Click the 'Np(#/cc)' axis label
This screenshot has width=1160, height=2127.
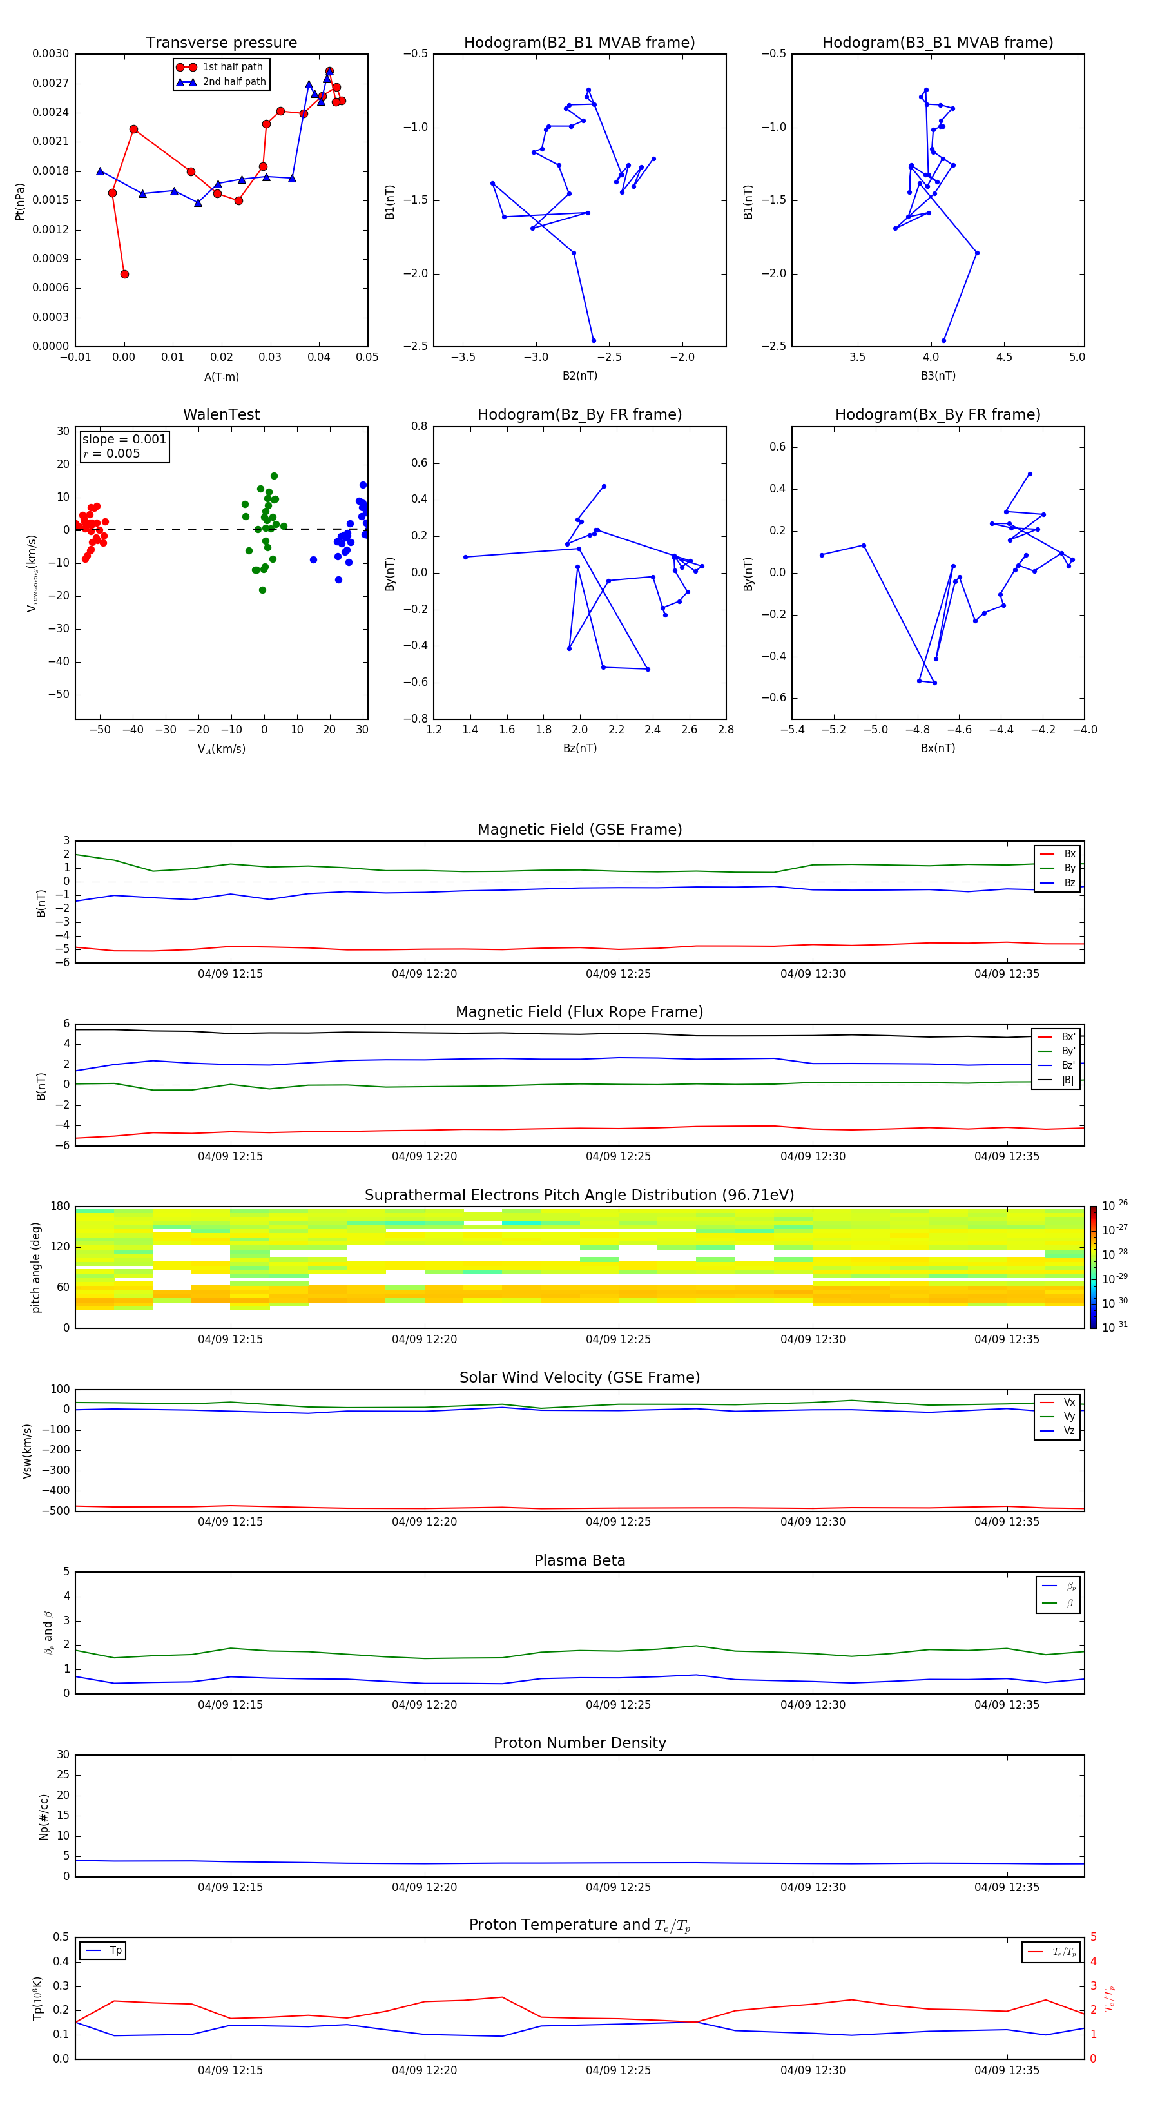coord(44,1816)
